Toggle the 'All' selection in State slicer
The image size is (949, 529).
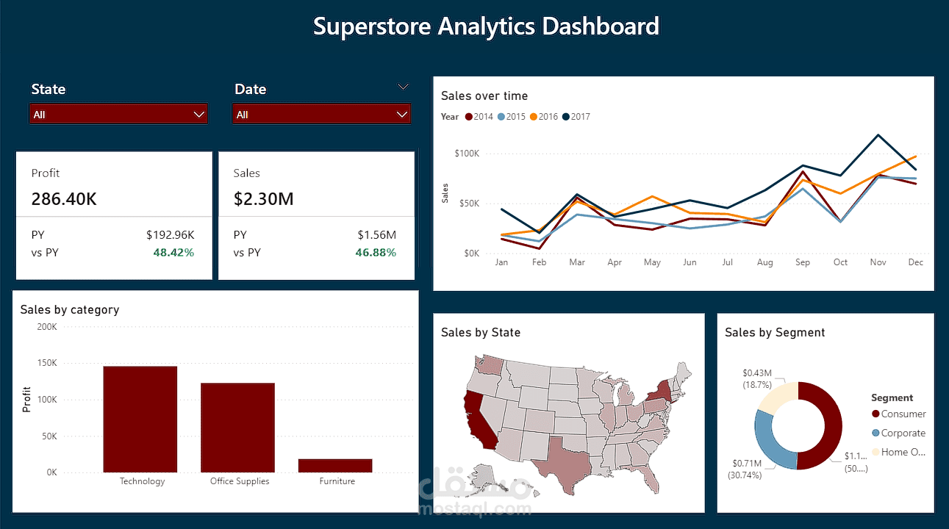pos(40,114)
